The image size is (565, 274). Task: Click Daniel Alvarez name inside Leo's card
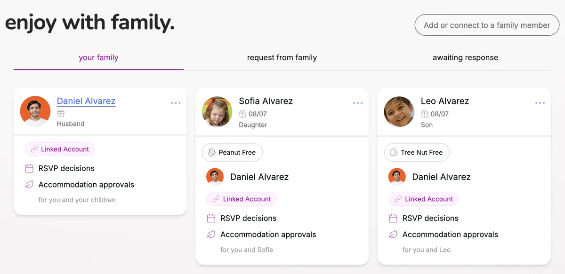tap(441, 177)
